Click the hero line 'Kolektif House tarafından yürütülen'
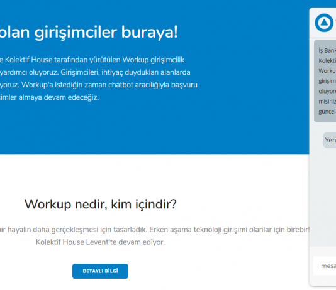Viewport: 336px width, 290px height. point(63,60)
